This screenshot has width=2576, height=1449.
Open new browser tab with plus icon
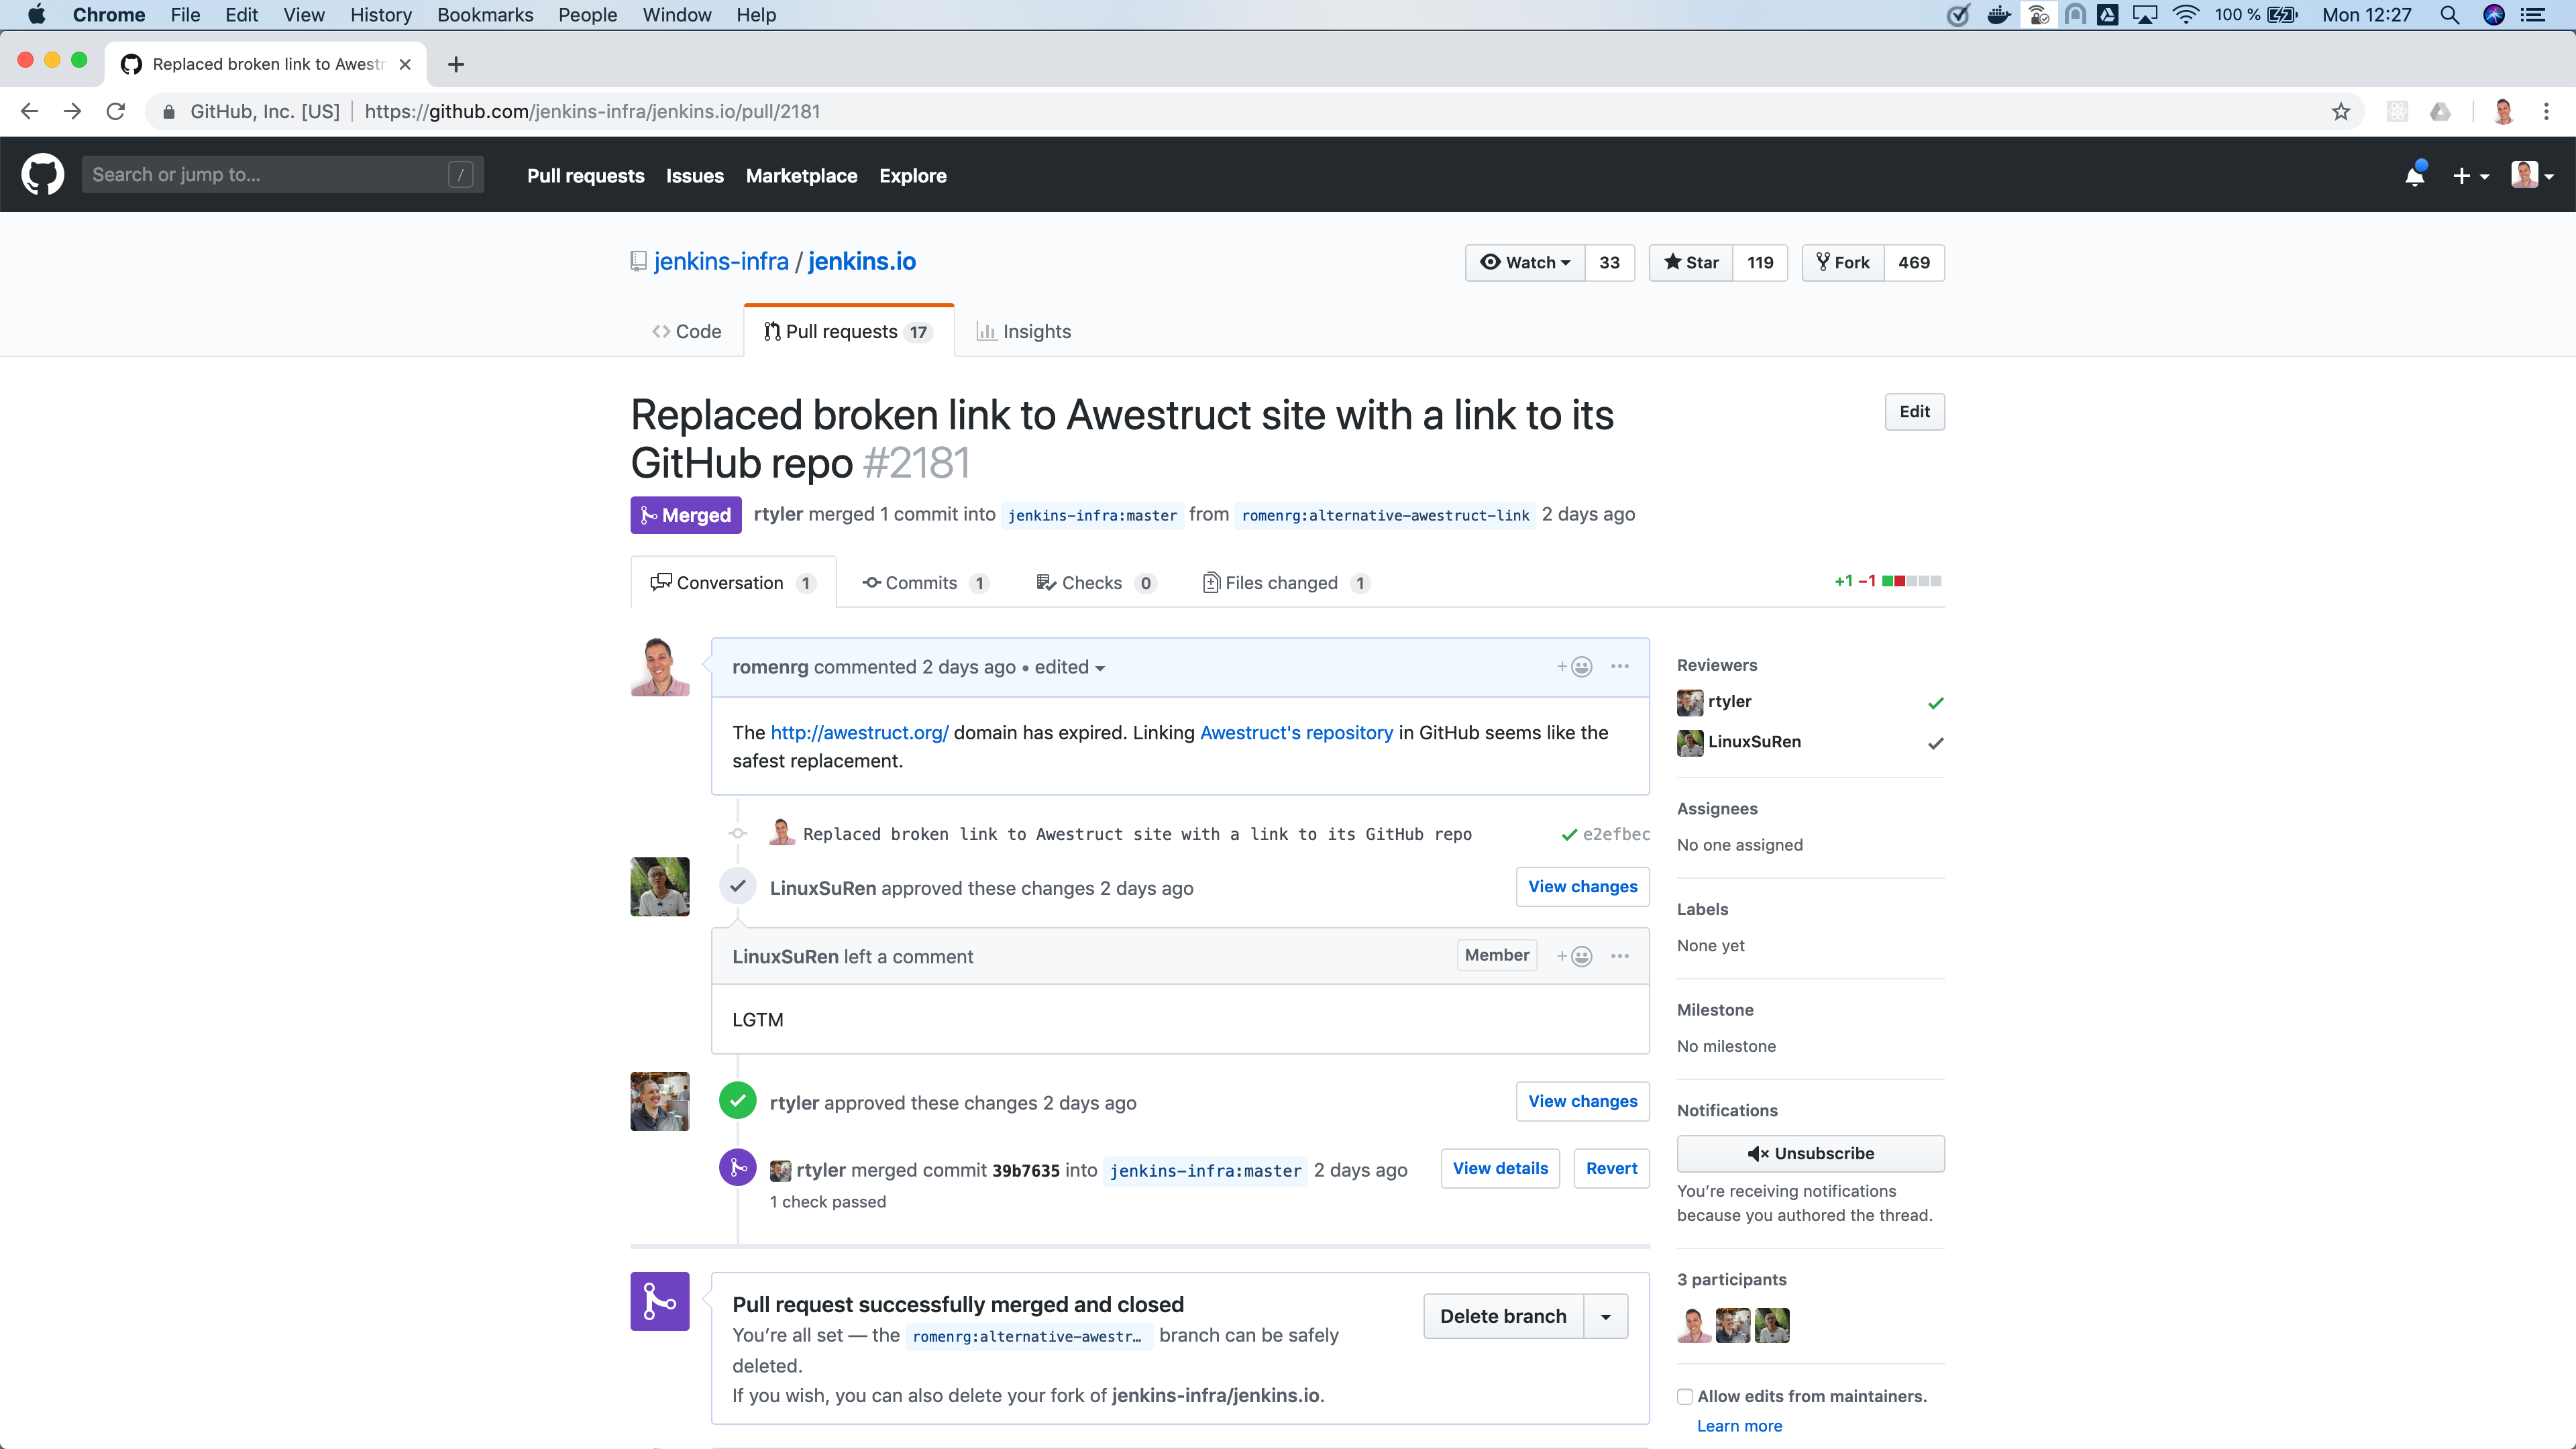(456, 64)
